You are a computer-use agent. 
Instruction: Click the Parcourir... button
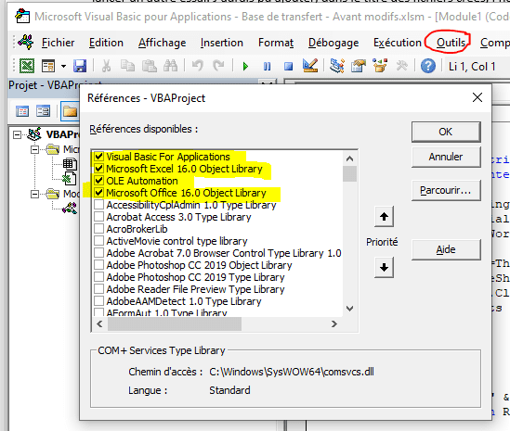click(x=446, y=190)
